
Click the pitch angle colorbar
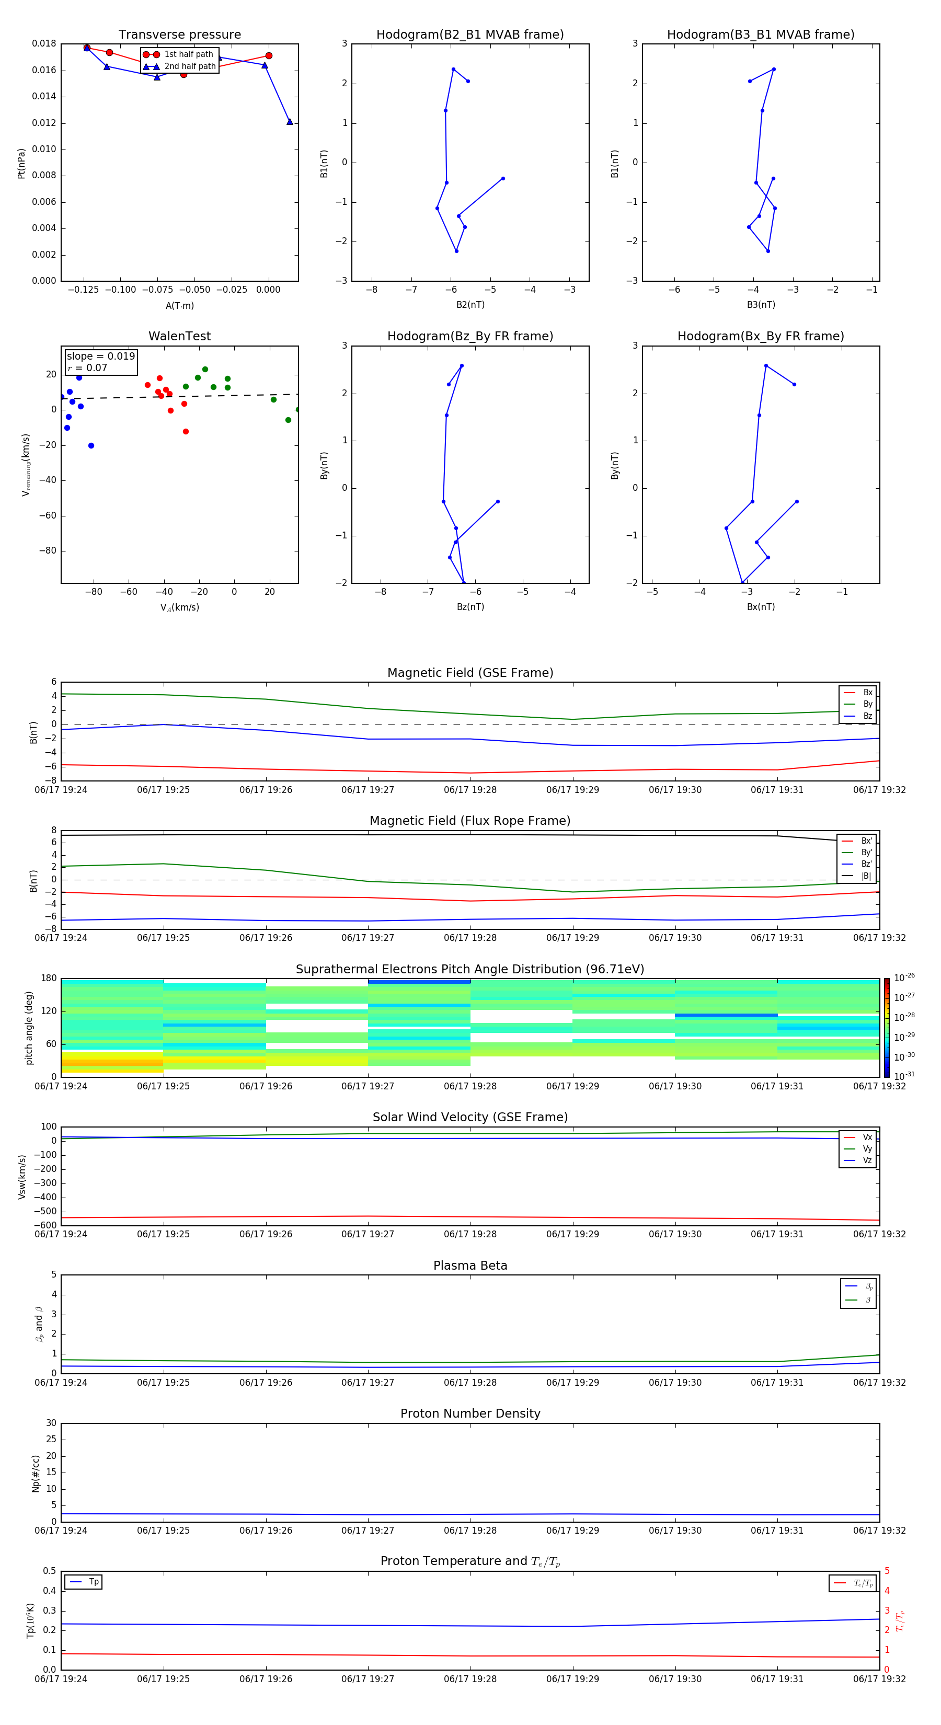[886, 1028]
